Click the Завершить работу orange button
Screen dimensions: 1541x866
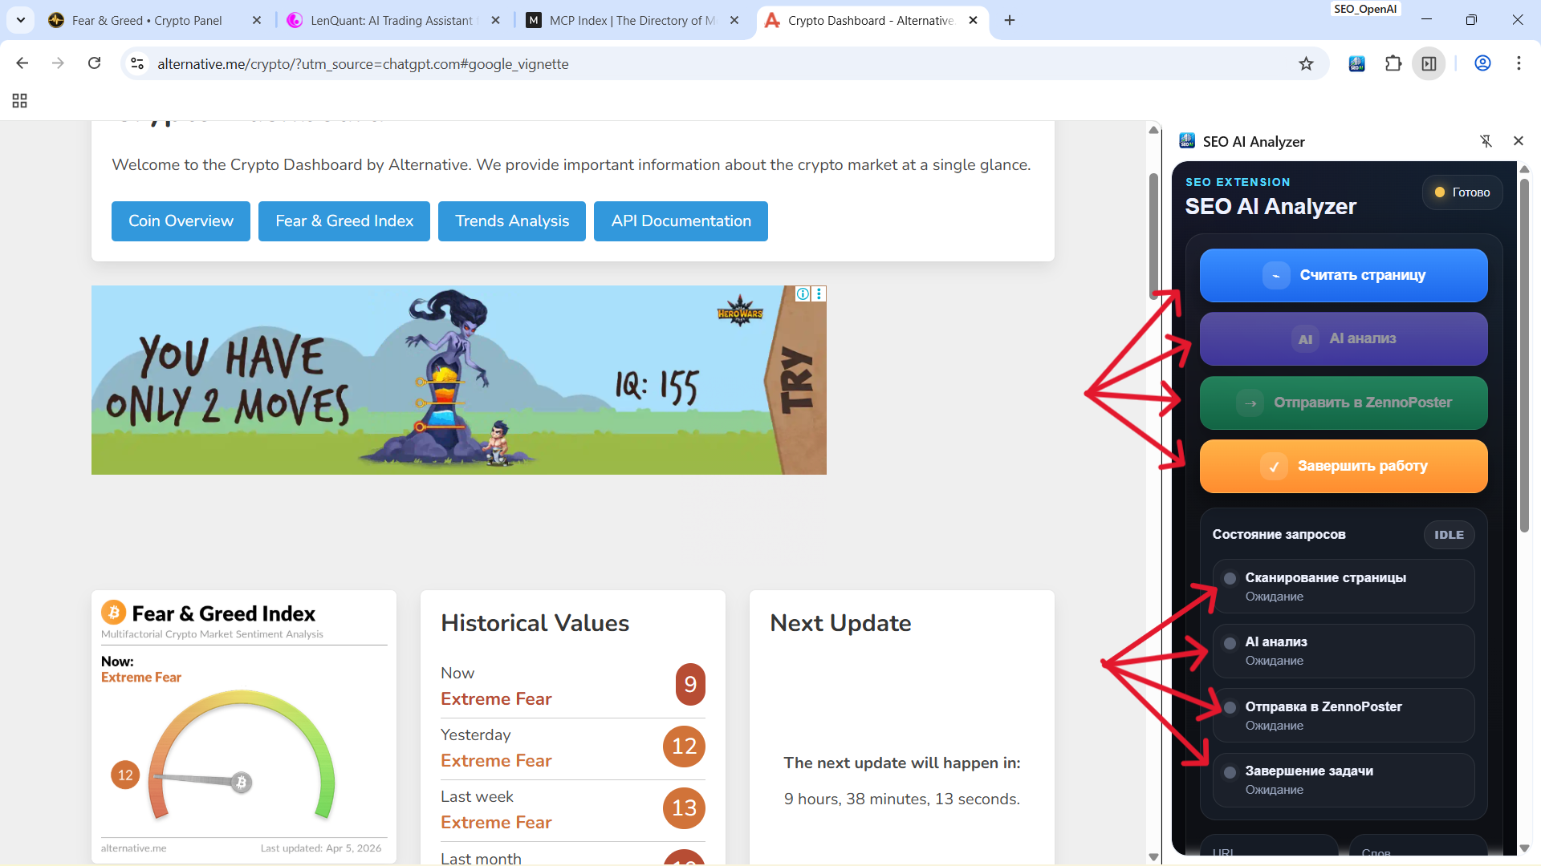[x=1343, y=466]
